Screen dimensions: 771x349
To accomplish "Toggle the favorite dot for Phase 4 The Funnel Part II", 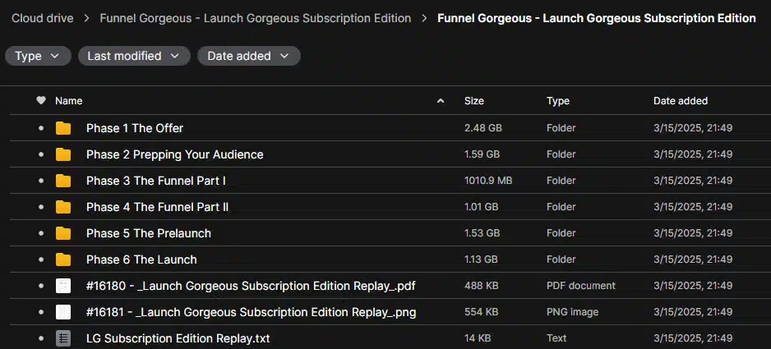I will coord(41,207).
